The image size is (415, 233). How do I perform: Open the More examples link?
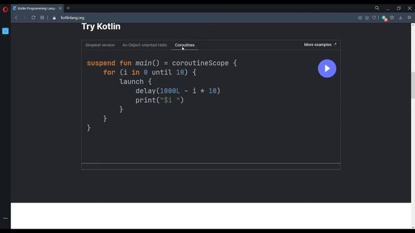[320, 45]
